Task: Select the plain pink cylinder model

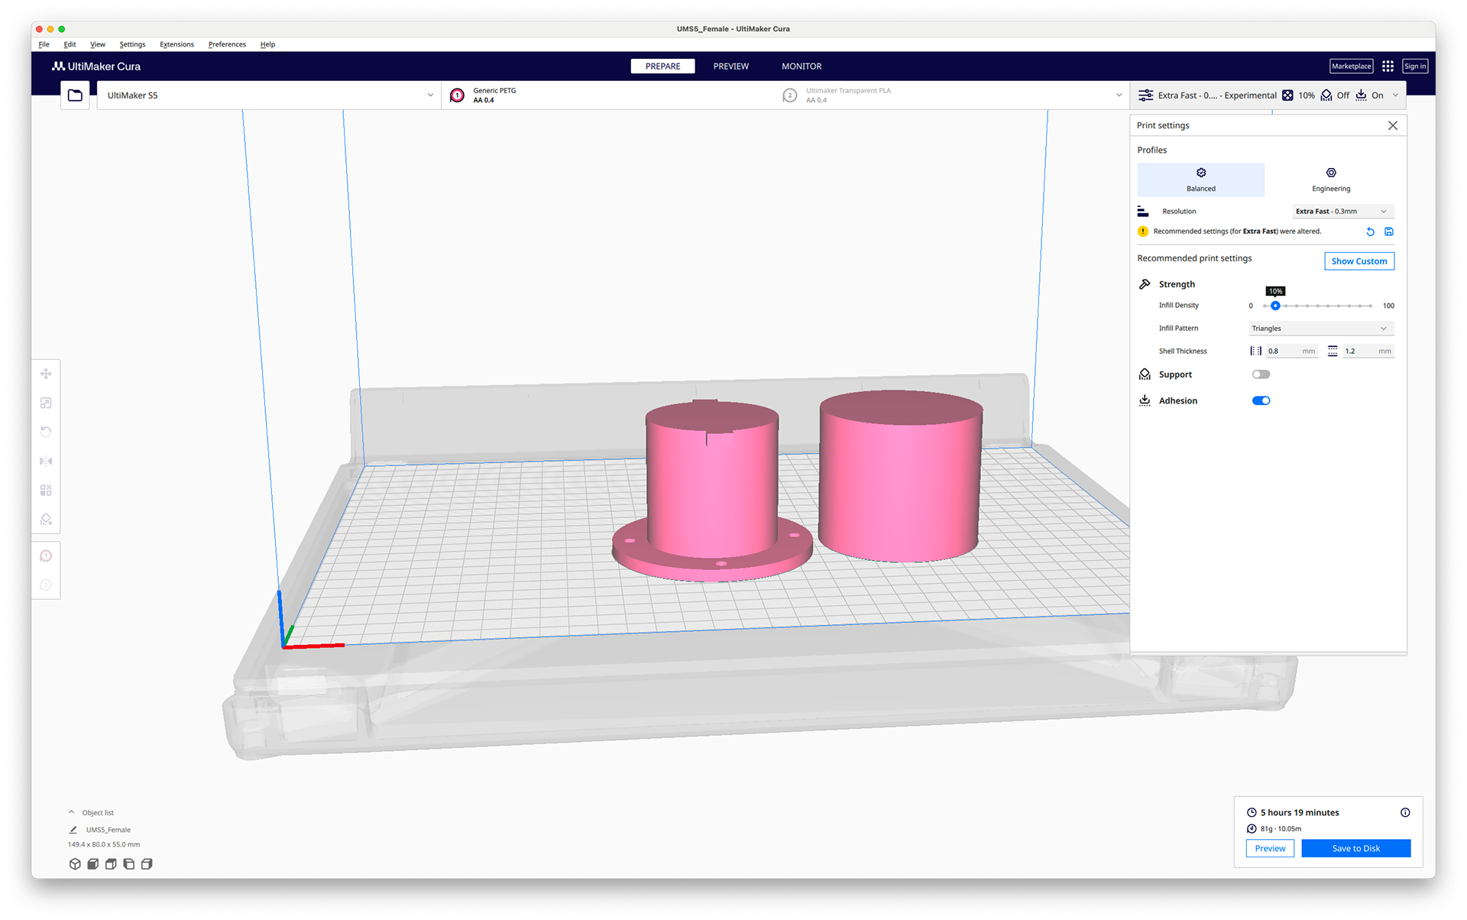Action: [x=900, y=475]
